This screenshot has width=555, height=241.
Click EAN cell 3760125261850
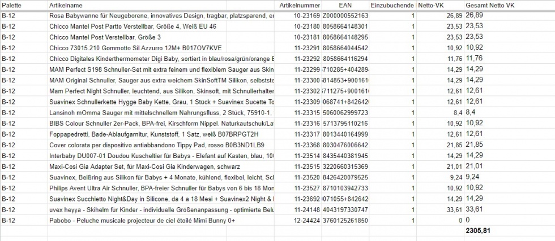345,221
